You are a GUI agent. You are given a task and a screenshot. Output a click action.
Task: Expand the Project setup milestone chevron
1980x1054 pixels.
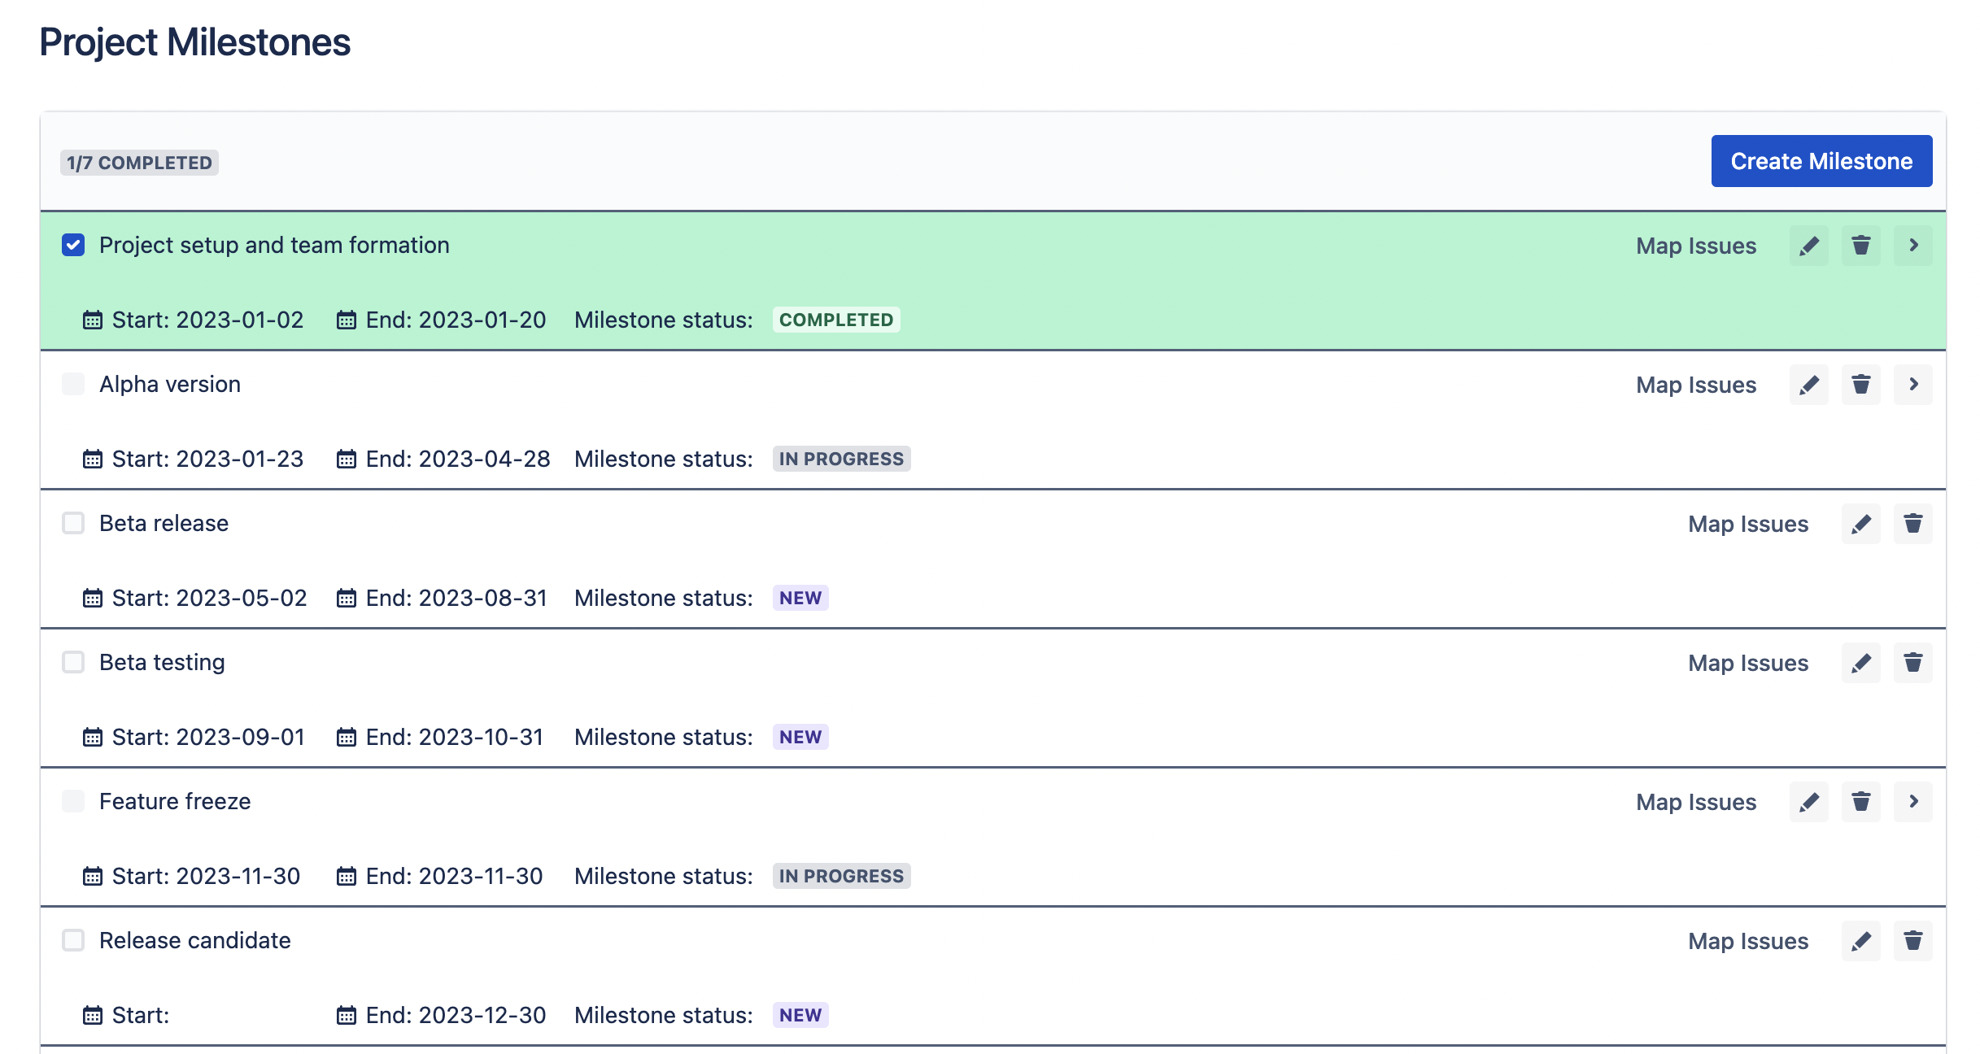(1912, 246)
